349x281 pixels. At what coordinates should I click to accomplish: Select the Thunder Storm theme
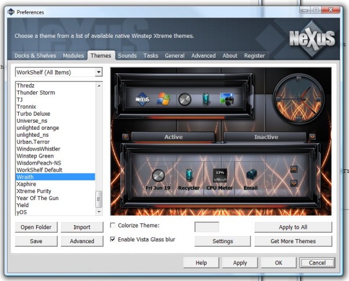pyautogui.click(x=55, y=93)
